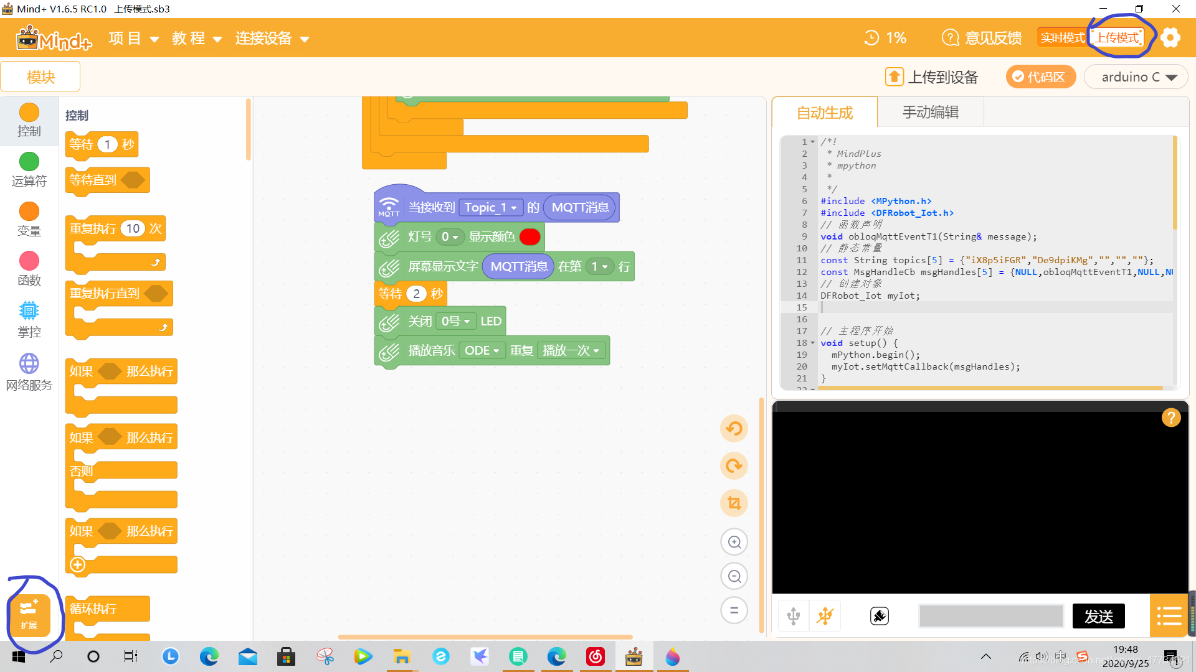Open File Explorer from taskbar
Viewport: 1196px width, 672px height.
(402, 656)
